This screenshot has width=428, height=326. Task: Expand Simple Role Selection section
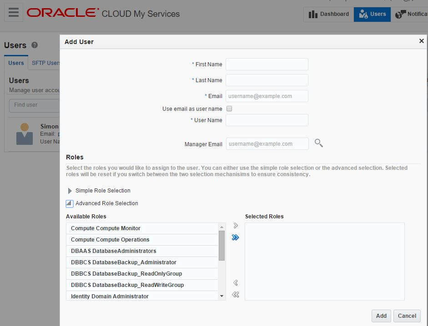pyautogui.click(x=70, y=191)
